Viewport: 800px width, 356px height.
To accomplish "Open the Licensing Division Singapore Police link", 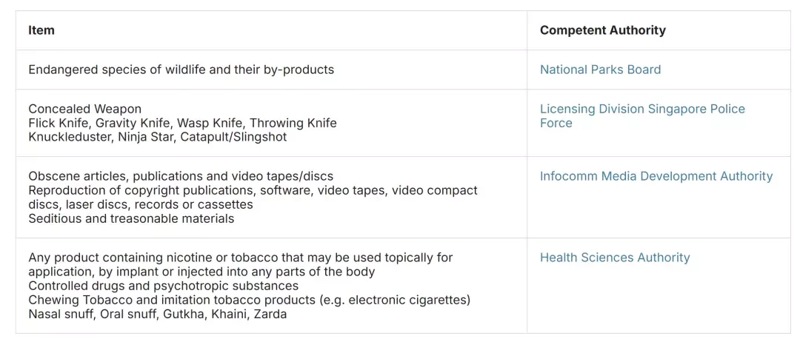I will 642,115.
